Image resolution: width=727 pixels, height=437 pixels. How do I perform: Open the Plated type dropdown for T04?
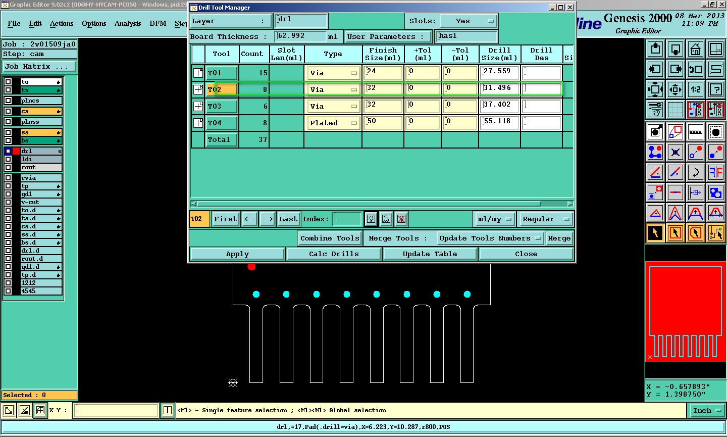coord(333,123)
